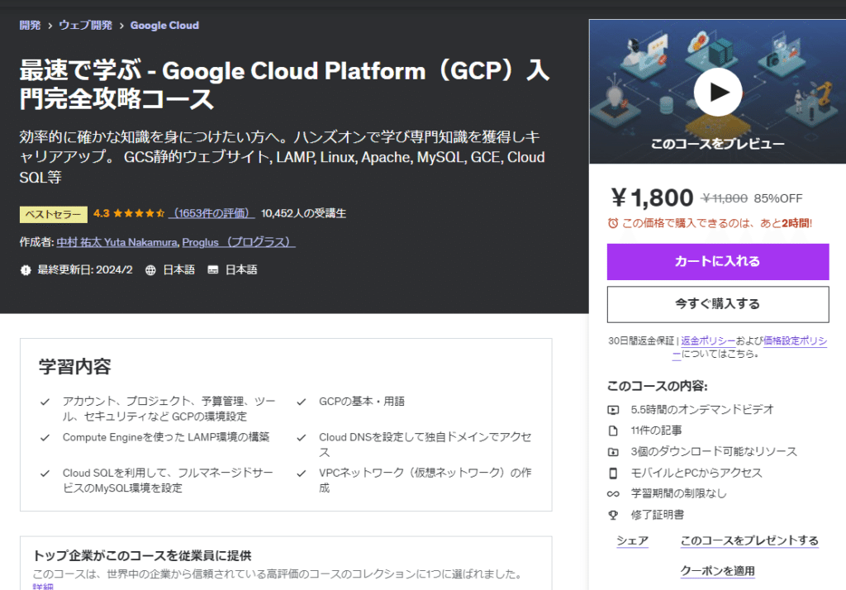Screen dimensions: 846x590
Task: Click the カートに入れる button
Action: coord(717,262)
